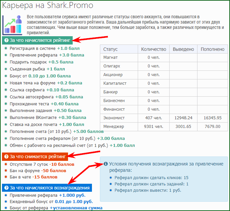
Task: Click question mark icon beside rating accrual header
Action: click(6, 40)
